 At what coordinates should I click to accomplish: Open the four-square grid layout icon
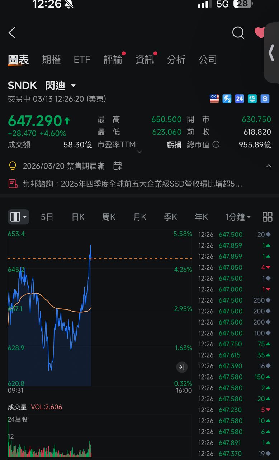coord(267,217)
